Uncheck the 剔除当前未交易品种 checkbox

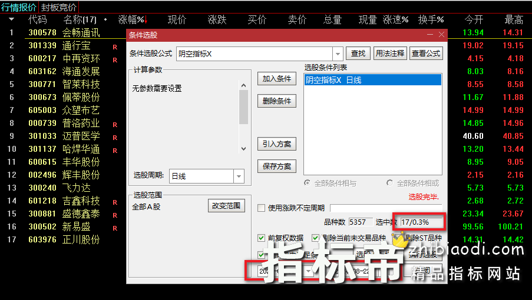[316, 238]
